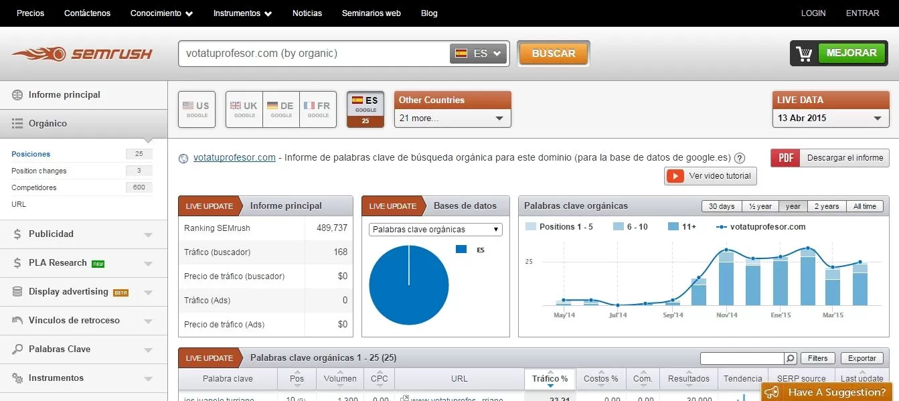Click the Palabras Clave key icon

pos(17,349)
